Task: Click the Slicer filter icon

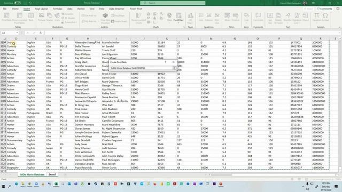Action: pyautogui.click(x=227, y=17)
